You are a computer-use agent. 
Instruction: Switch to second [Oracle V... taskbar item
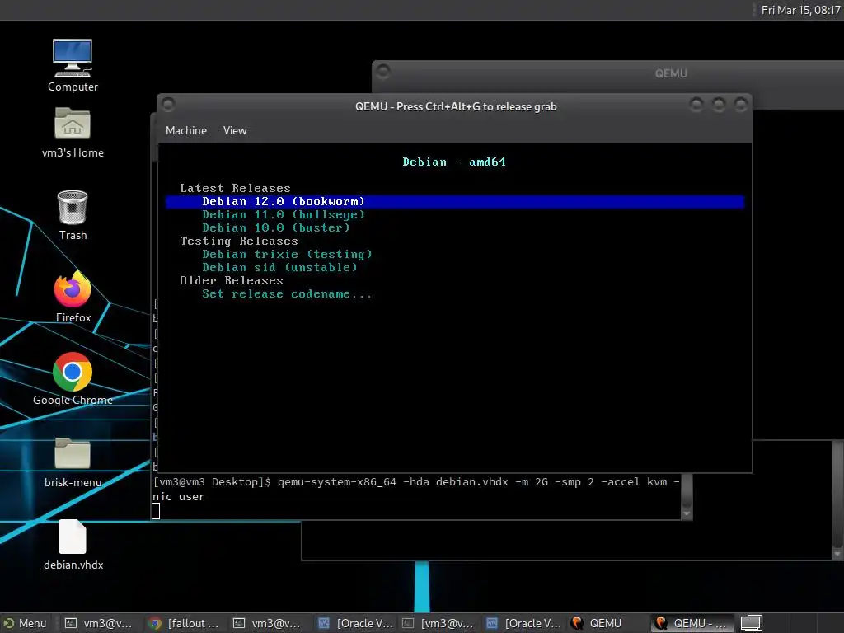click(523, 623)
